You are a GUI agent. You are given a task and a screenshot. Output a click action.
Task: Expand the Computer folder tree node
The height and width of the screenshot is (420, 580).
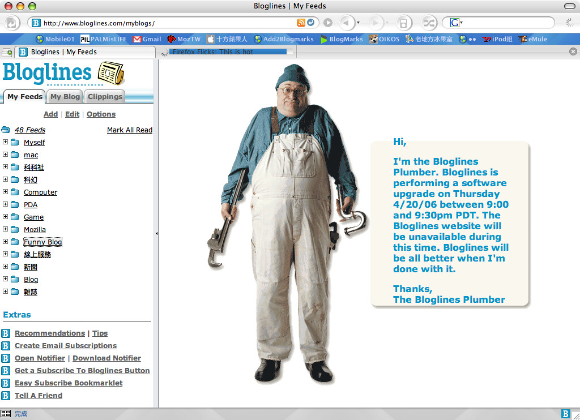(x=6, y=192)
